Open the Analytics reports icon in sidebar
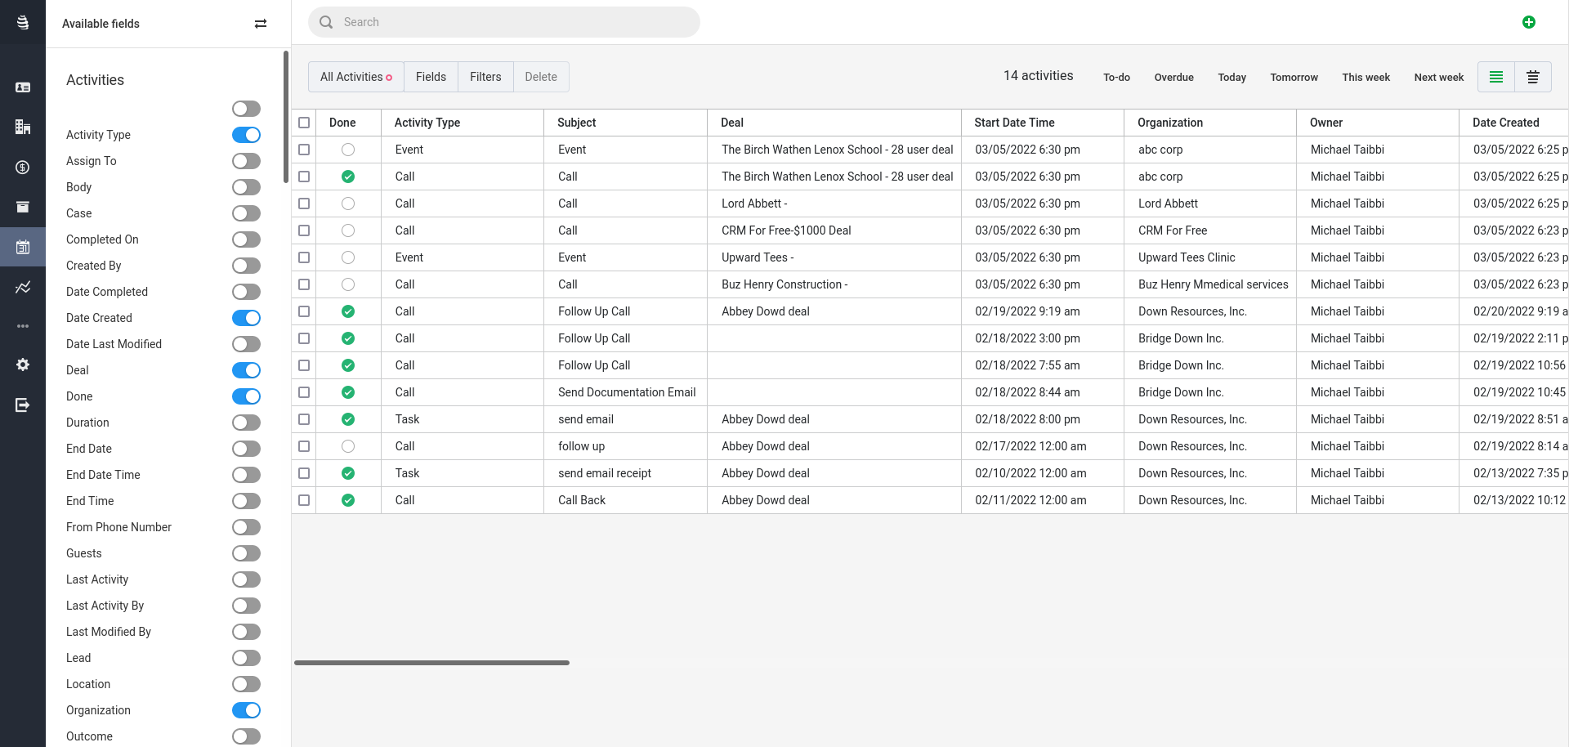Viewport: 1569px width, 747px height. pyautogui.click(x=22, y=287)
